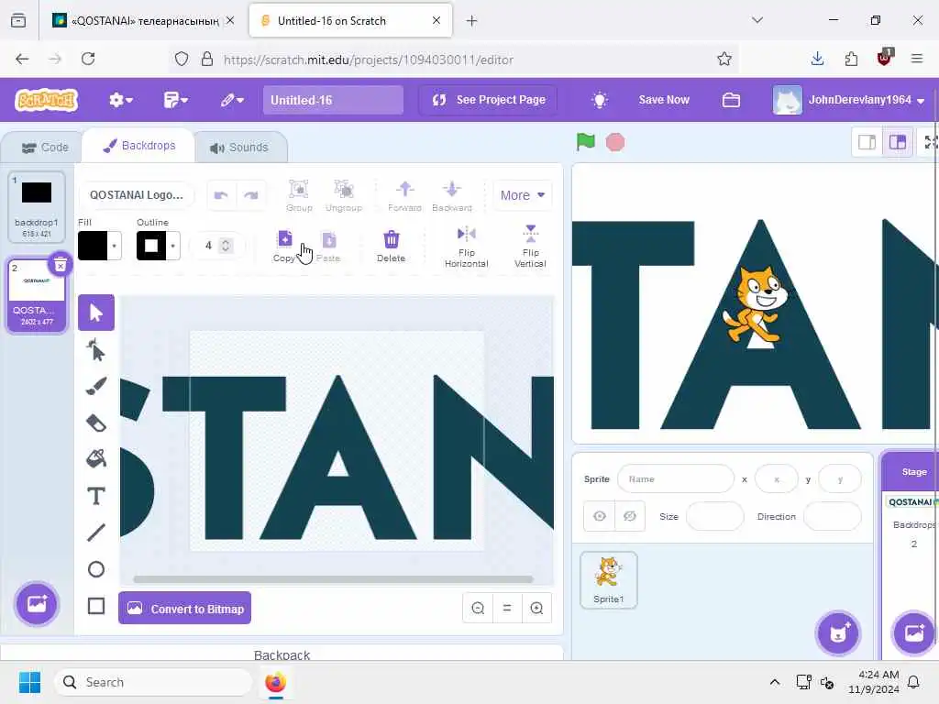939x704 pixels.
Task: Click the Scratch logo
Action: [x=47, y=100]
